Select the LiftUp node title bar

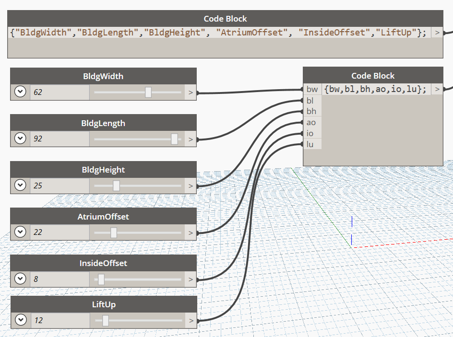(104, 304)
